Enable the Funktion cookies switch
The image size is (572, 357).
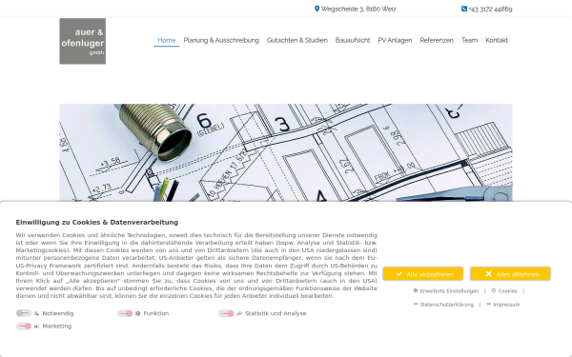coord(125,313)
